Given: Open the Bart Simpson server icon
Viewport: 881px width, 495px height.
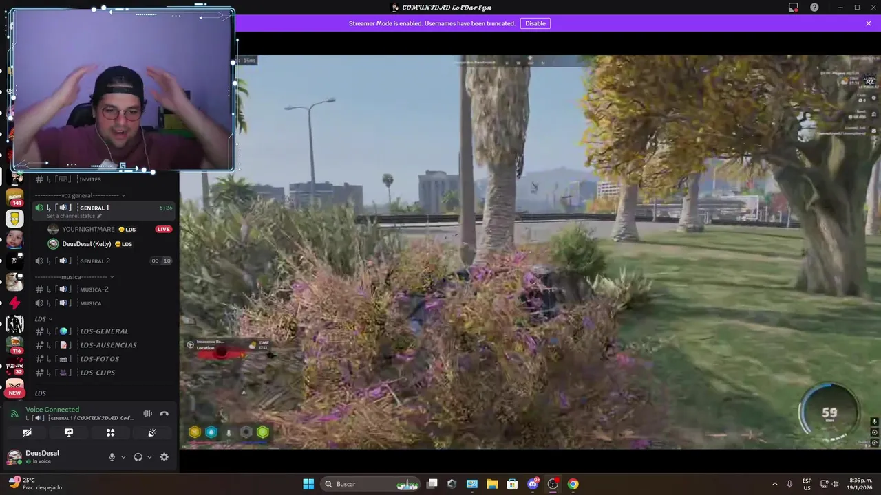Looking at the screenshot, I should [x=14, y=219].
